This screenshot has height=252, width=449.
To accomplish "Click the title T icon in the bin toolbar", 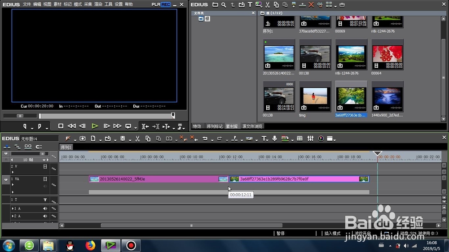I will point(250,4).
